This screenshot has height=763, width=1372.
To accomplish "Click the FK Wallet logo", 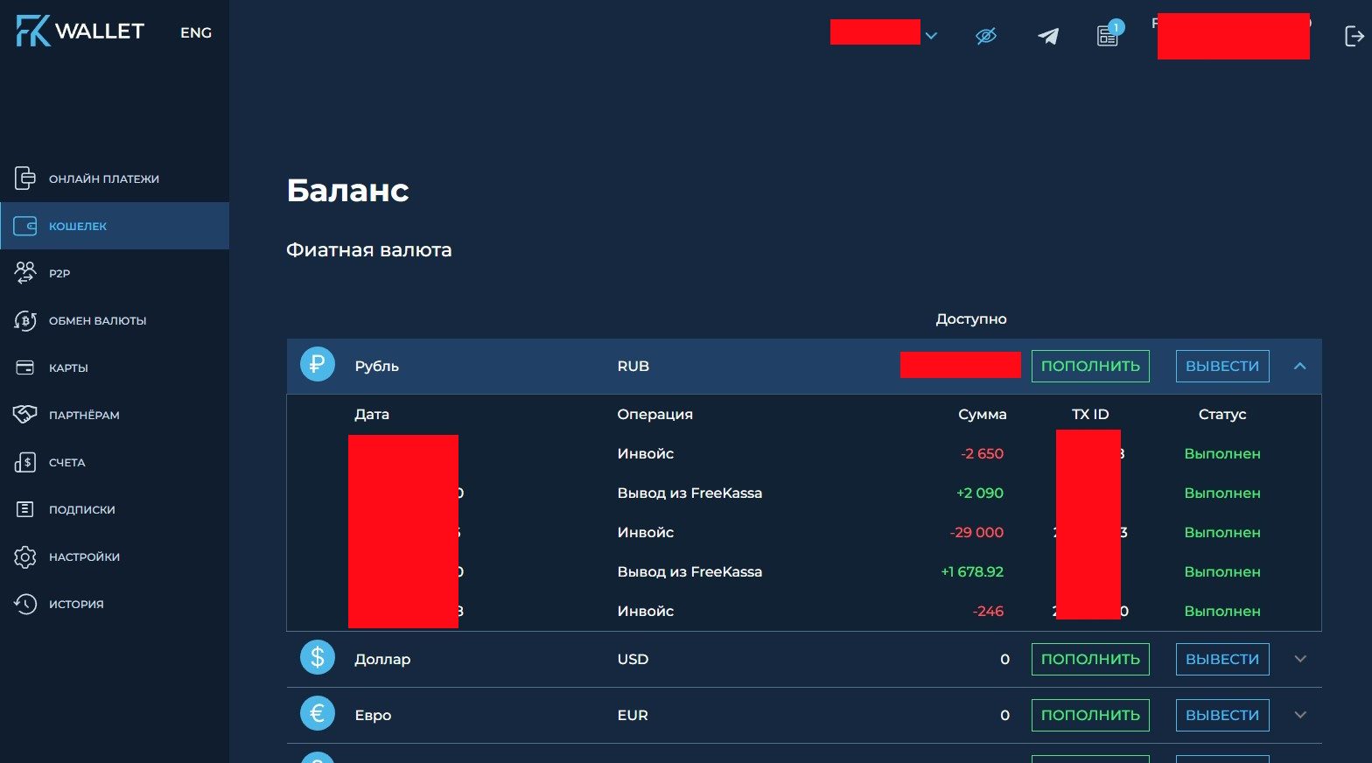I will click(80, 31).
